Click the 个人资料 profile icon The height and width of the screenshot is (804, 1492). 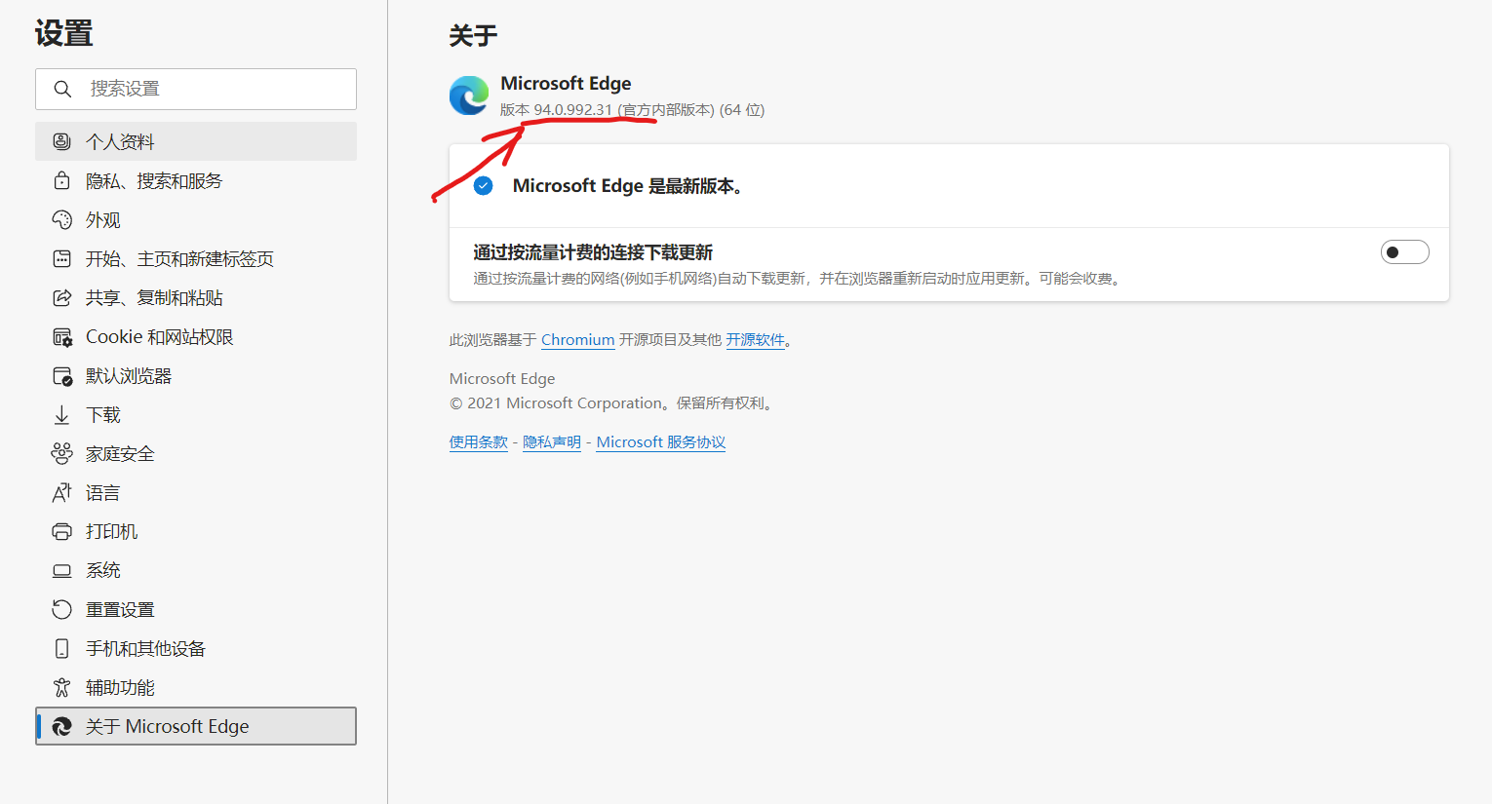61,141
